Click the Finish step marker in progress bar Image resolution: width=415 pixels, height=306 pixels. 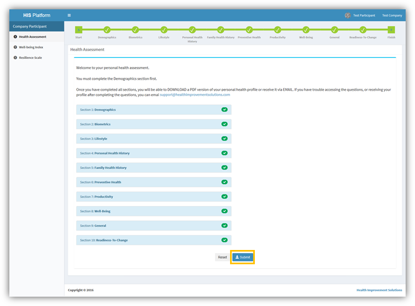pyautogui.click(x=391, y=30)
